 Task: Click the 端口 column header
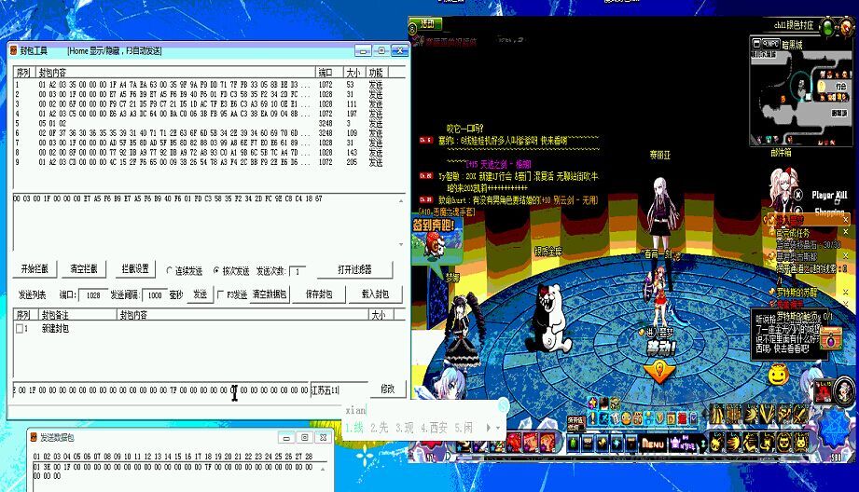(x=330, y=73)
